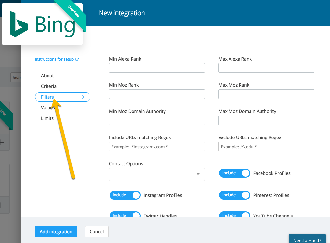The width and height of the screenshot is (330, 243).
Task: Click the Add integration button
Action: point(56,232)
